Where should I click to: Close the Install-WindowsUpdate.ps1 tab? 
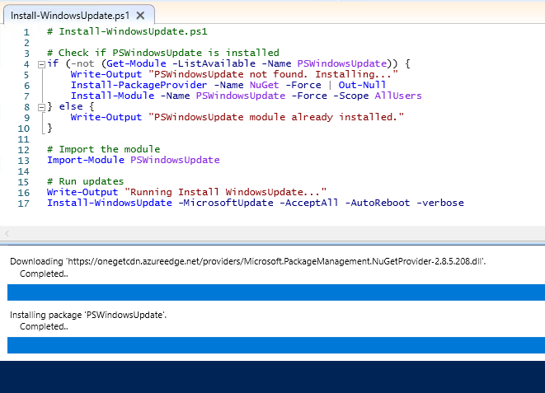pos(140,16)
